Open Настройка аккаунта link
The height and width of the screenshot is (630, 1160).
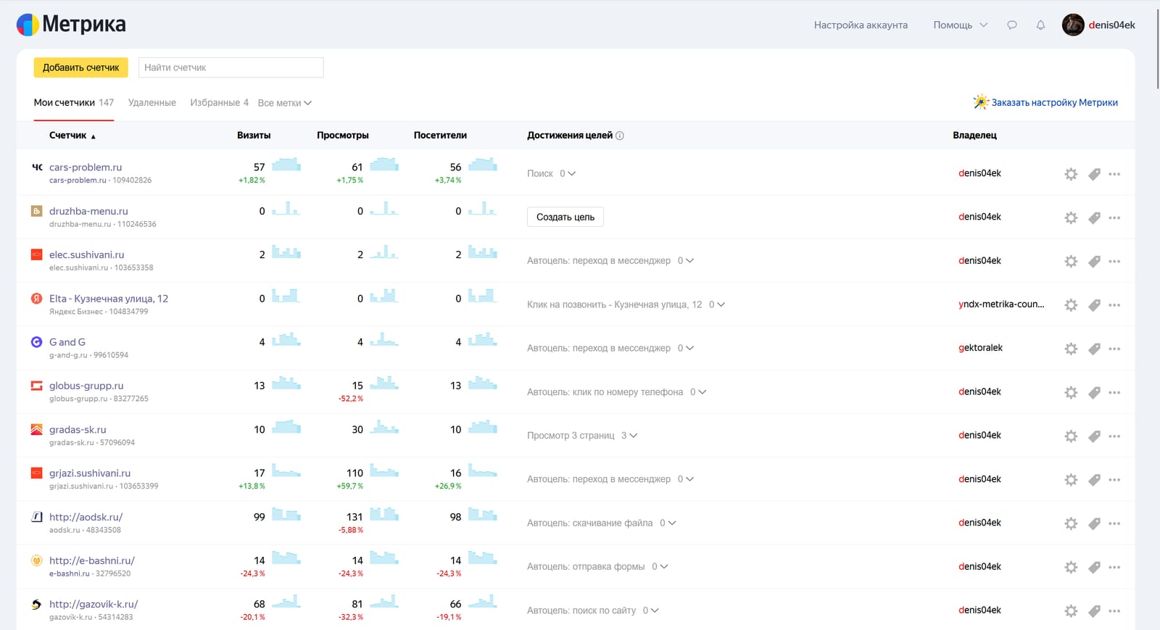[x=861, y=25]
